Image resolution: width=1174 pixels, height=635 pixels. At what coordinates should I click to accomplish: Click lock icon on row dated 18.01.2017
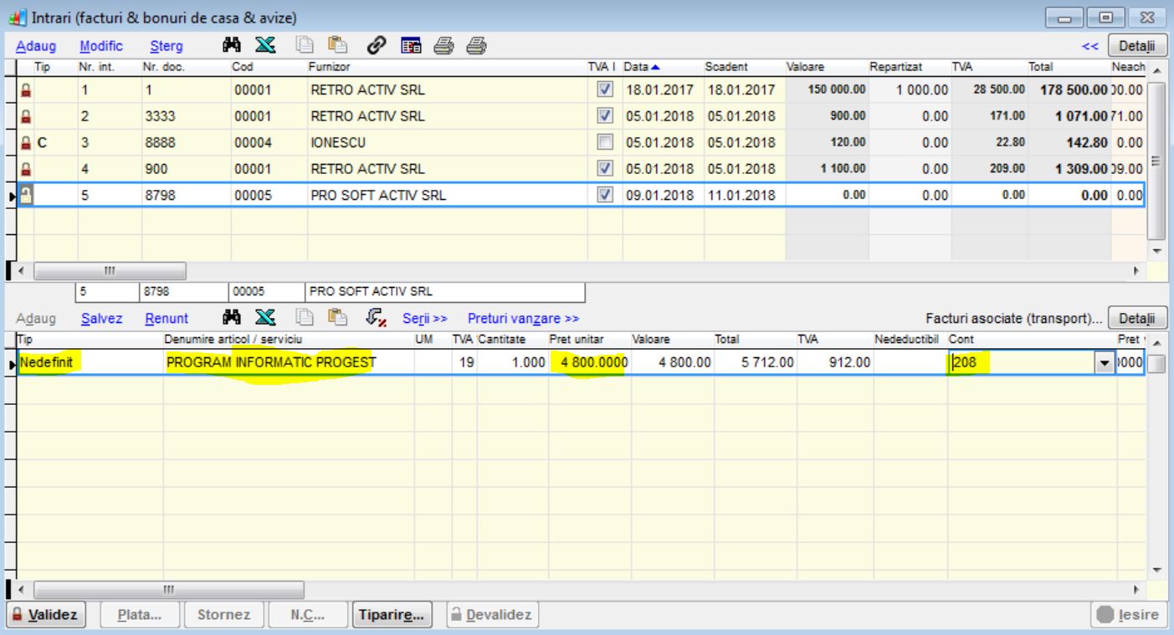pos(24,92)
